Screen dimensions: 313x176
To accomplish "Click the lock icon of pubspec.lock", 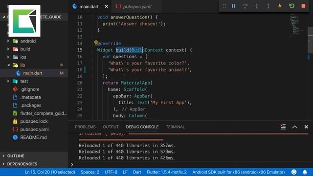I will coord(15,121).
